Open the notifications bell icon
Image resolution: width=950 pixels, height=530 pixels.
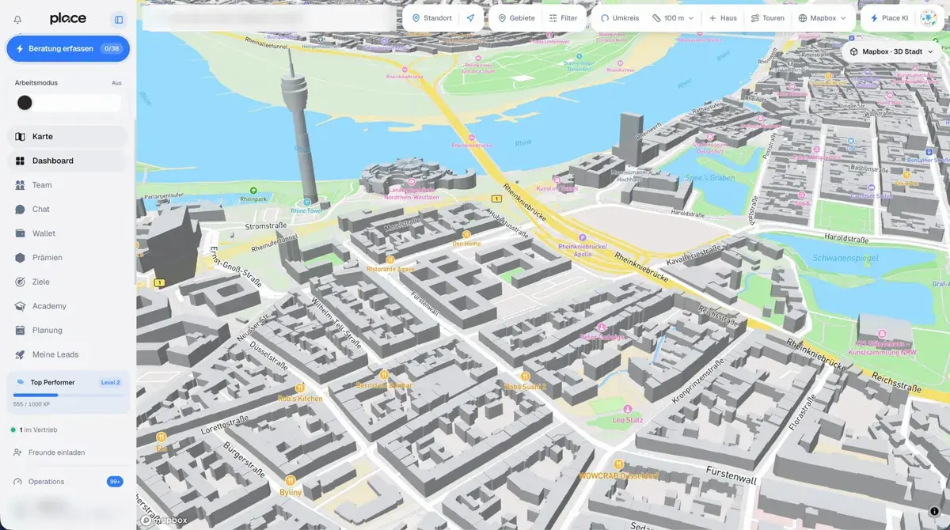tap(18, 19)
